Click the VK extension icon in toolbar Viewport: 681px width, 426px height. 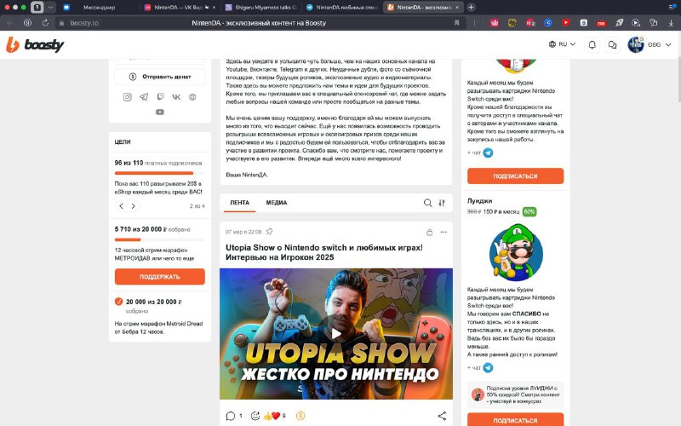(584, 23)
